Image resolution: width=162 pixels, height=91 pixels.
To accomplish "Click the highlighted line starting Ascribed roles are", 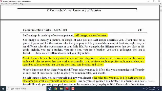I will 63,65.
